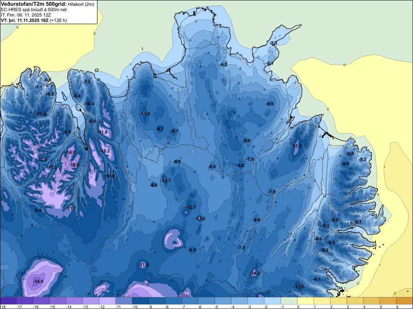Click the -8.6 temperature label

tap(335, 220)
